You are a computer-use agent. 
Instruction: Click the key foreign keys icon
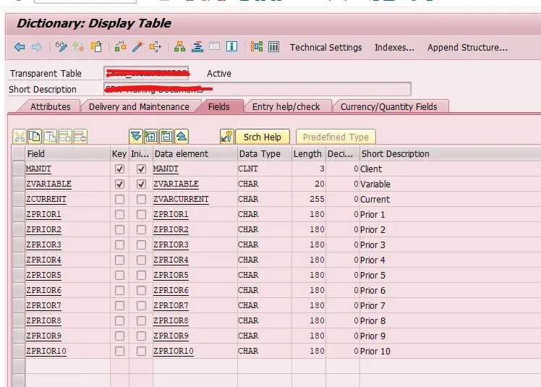click(x=227, y=137)
